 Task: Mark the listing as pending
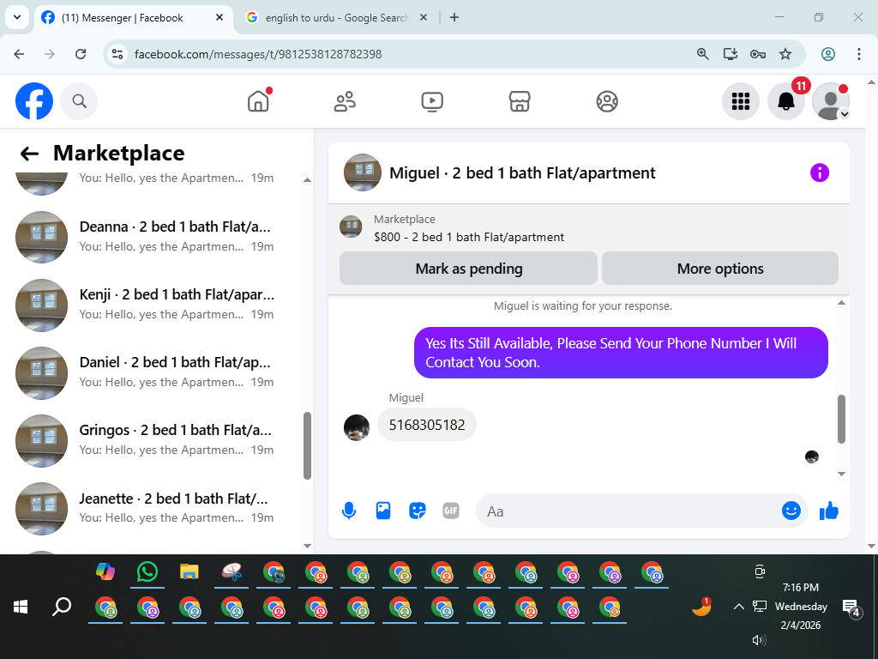(x=468, y=269)
